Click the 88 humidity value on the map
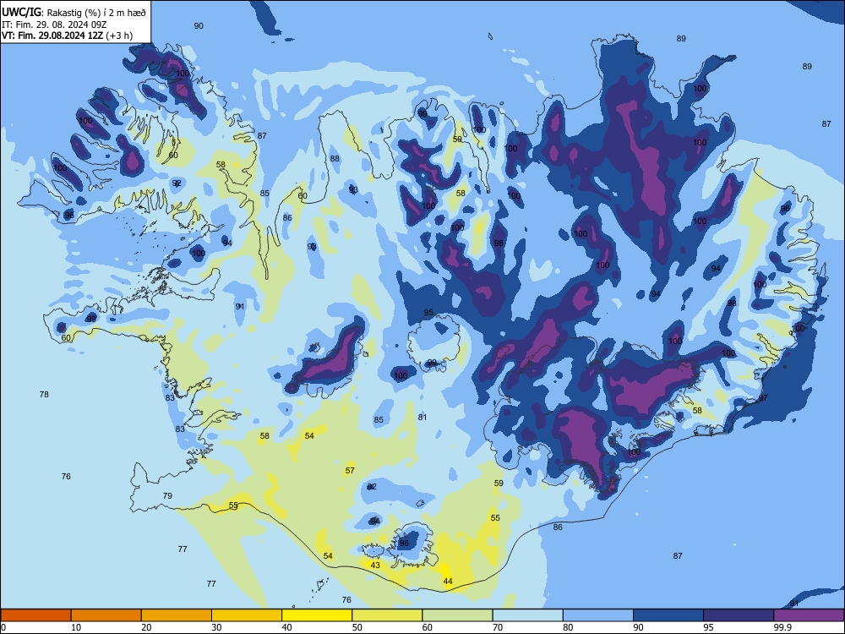The width and height of the screenshot is (845, 634). pos(335,159)
